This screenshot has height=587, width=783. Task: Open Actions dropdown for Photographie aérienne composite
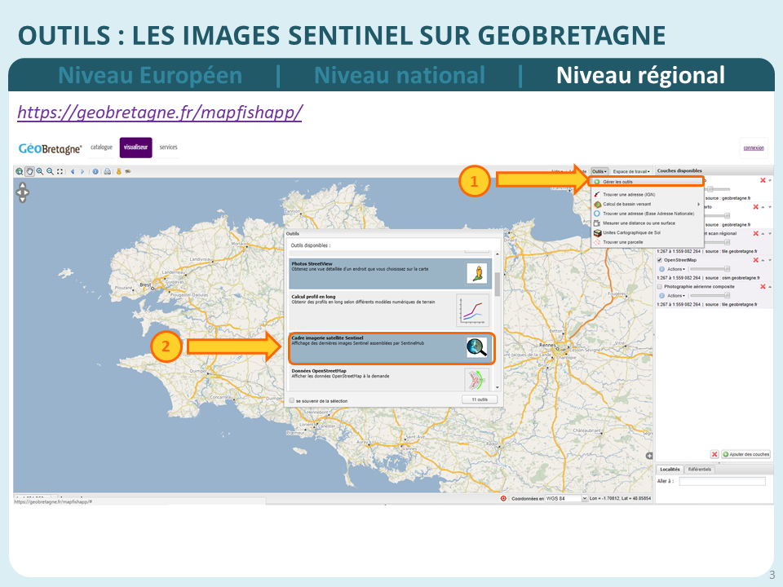coord(676,295)
